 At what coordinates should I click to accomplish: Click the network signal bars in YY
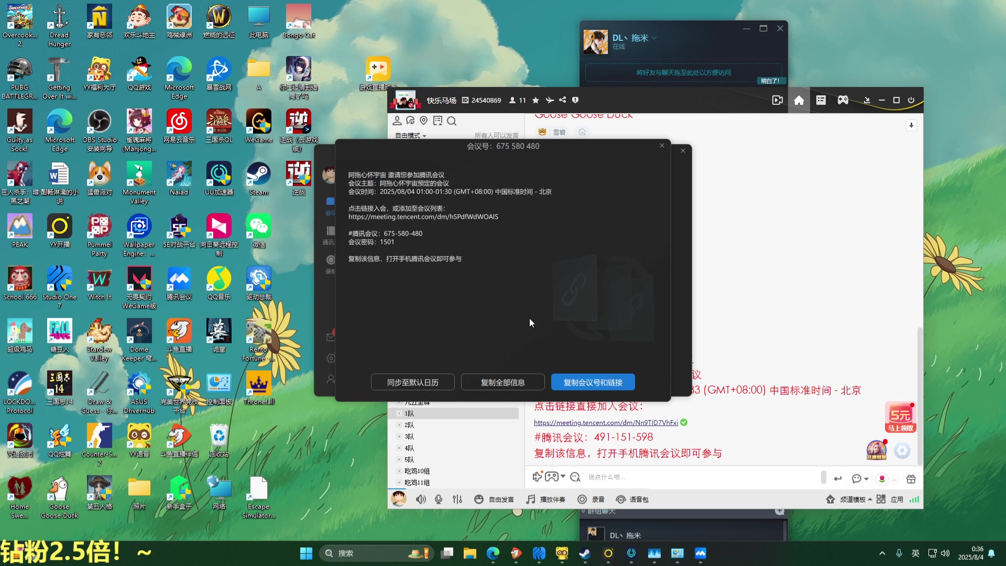click(914, 499)
